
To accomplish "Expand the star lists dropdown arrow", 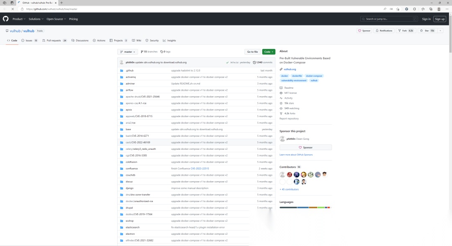I will tap(440, 31).
